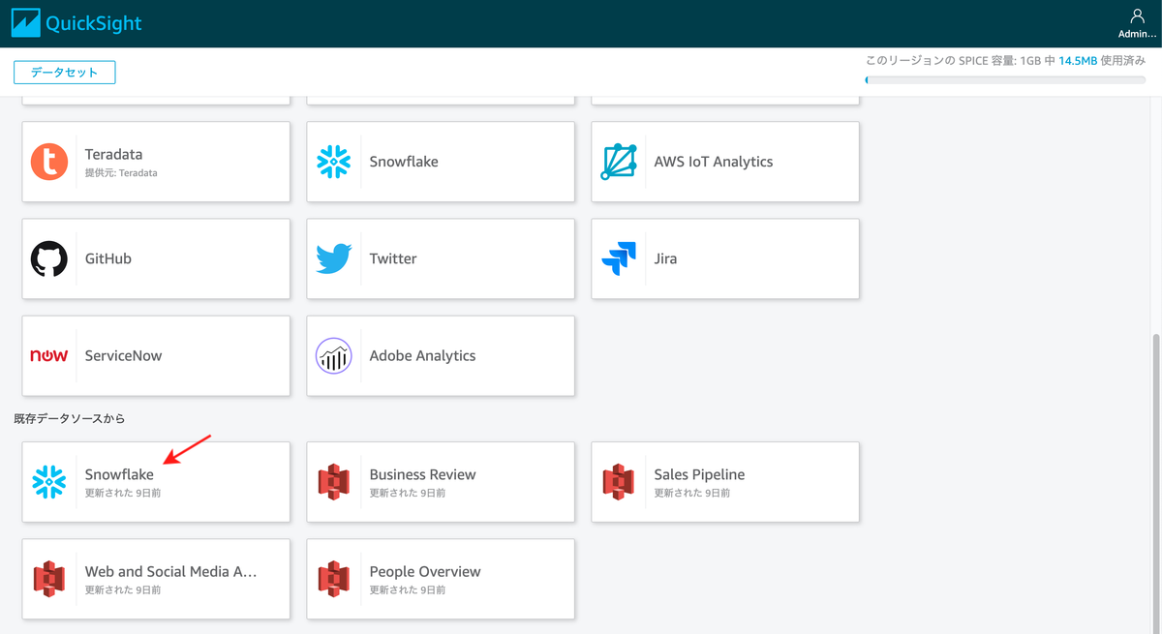Click Sales Pipeline 更新された 9日前 text
Screen dimensions: 1162x634
692,493
